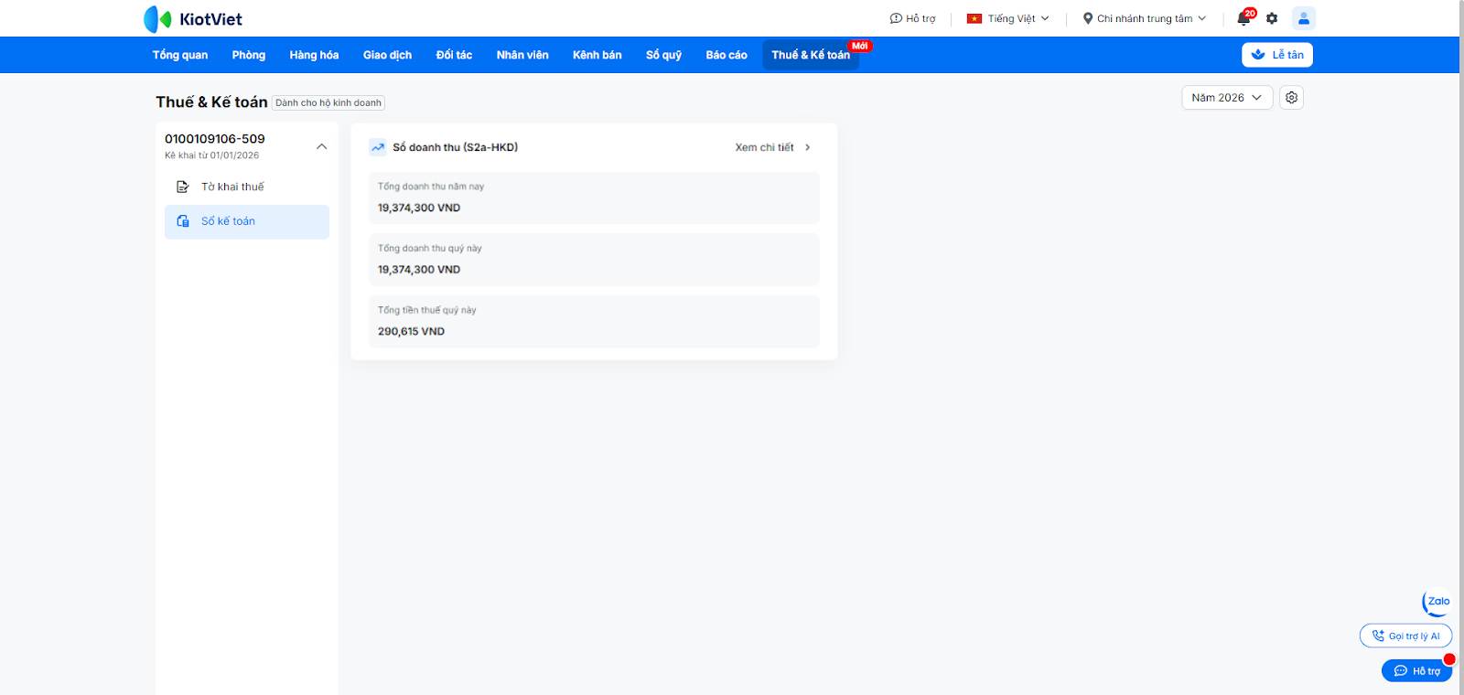This screenshot has height=695, width=1464.
Task: Click the branch location pin icon
Action: point(1088,18)
